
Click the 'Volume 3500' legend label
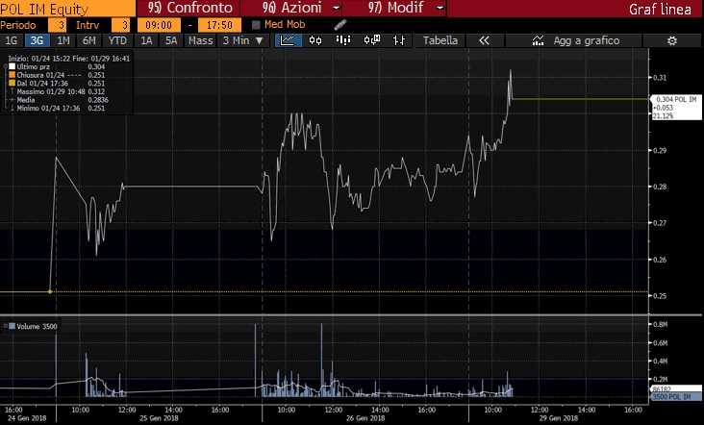click(37, 326)
